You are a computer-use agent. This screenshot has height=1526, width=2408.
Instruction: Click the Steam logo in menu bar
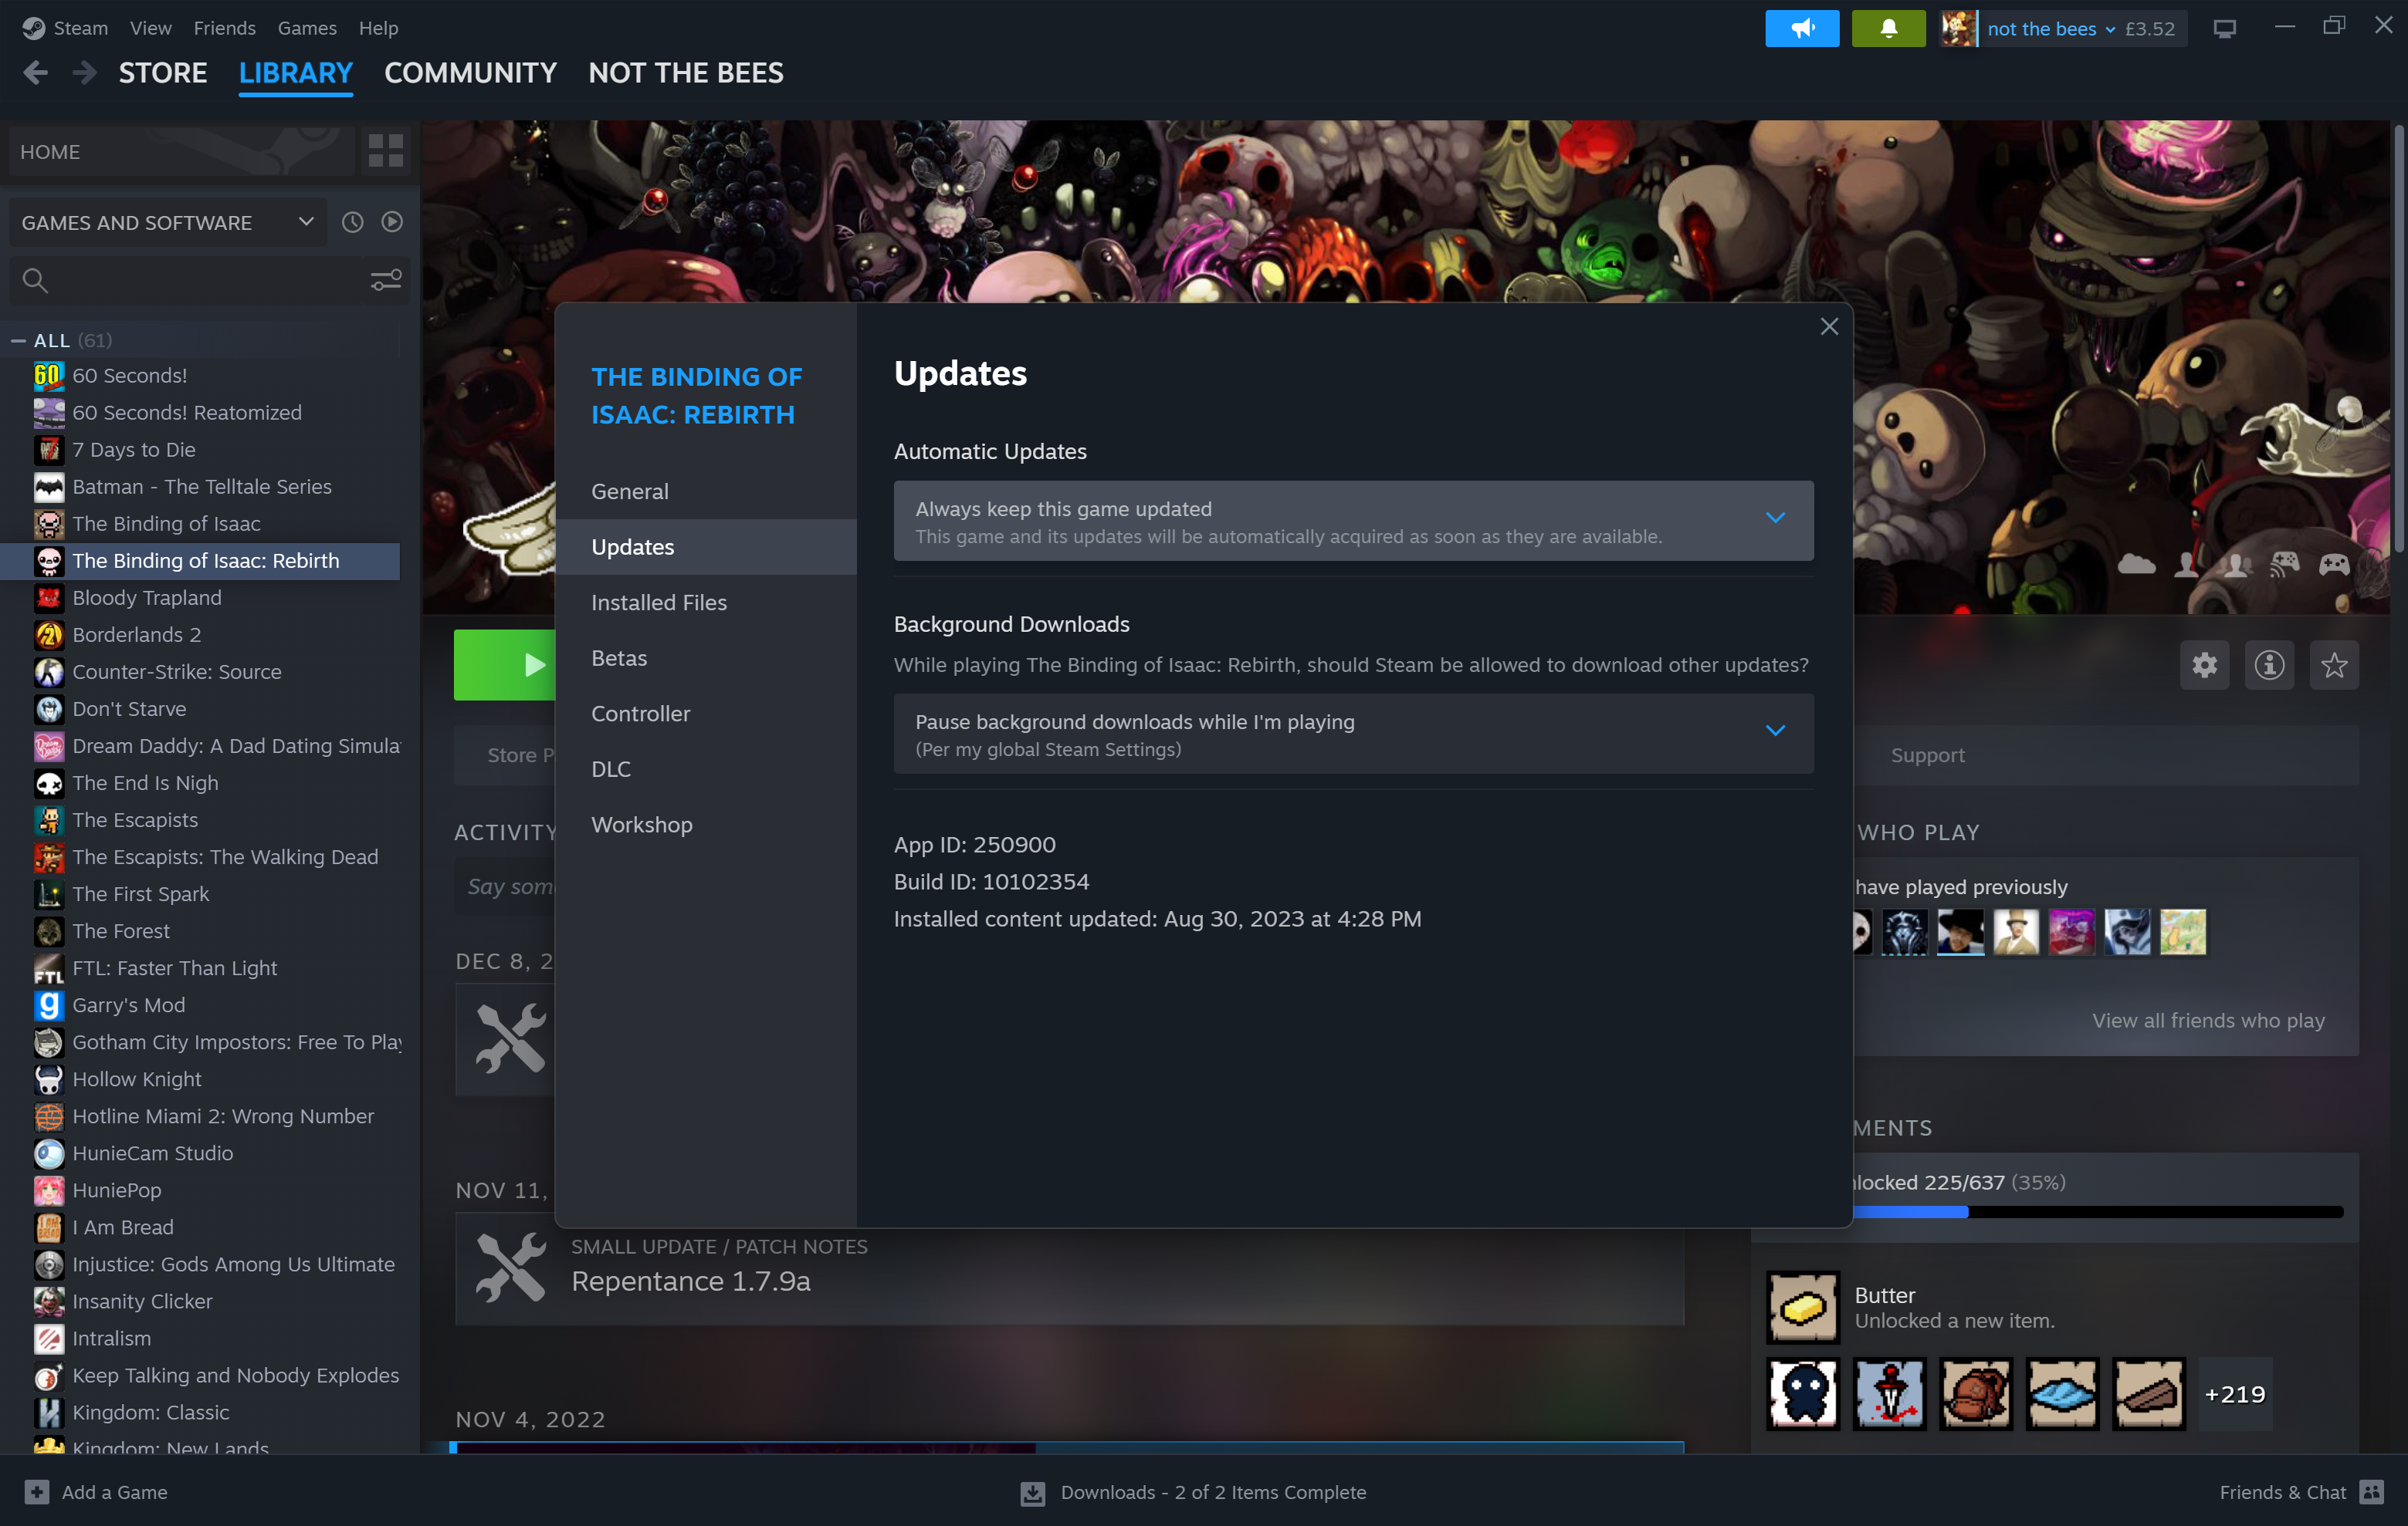34,28
